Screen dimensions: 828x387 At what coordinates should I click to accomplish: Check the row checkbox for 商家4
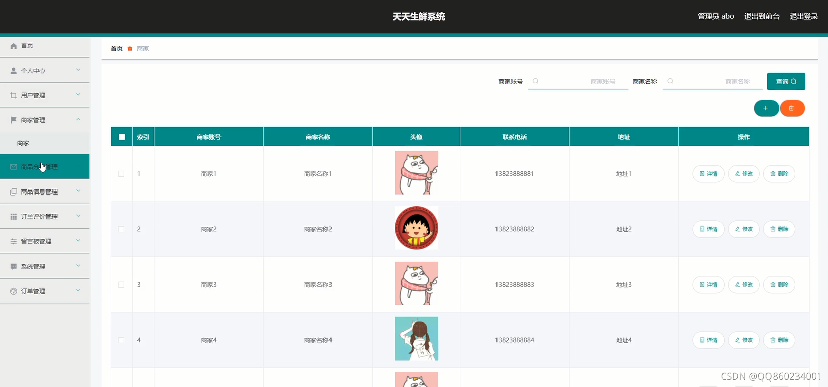121,340
